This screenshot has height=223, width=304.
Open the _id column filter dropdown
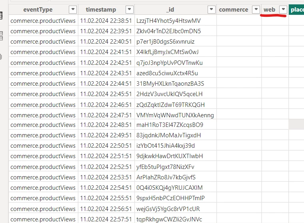[212, 9]
